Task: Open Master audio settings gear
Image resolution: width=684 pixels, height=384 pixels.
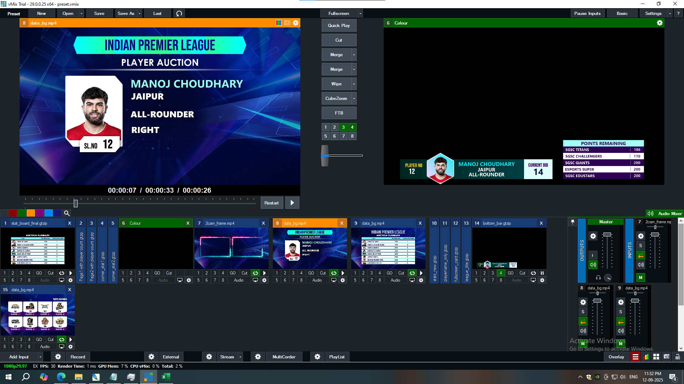Action: click(593, 236)
